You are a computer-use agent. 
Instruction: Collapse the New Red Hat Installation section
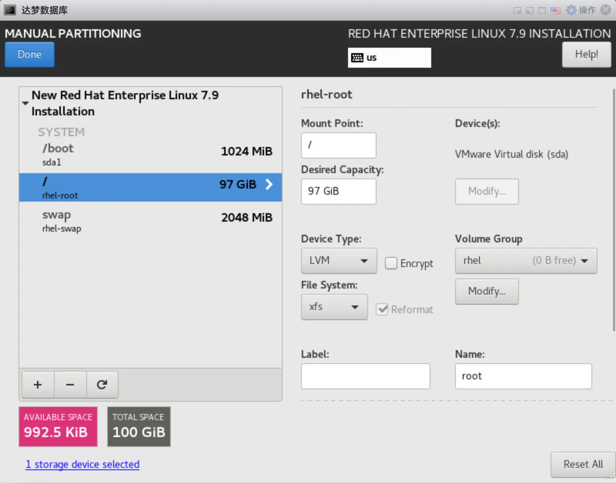(25, 103)
